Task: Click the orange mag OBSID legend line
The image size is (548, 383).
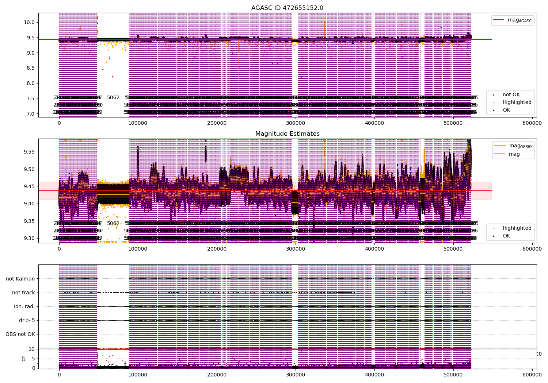Action: pos(500,146)
